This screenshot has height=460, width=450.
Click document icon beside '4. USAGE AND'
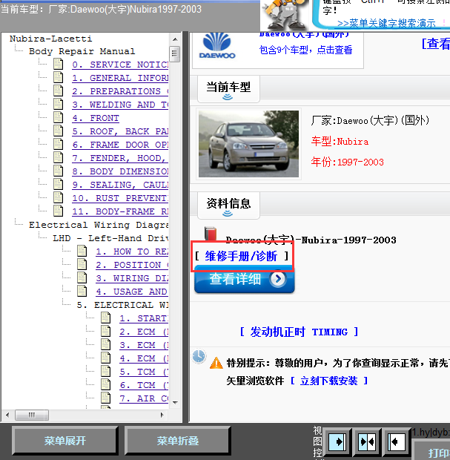pos(82,291)
